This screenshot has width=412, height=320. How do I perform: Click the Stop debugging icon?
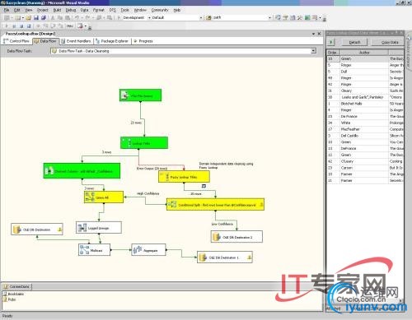tap(21, 26)
